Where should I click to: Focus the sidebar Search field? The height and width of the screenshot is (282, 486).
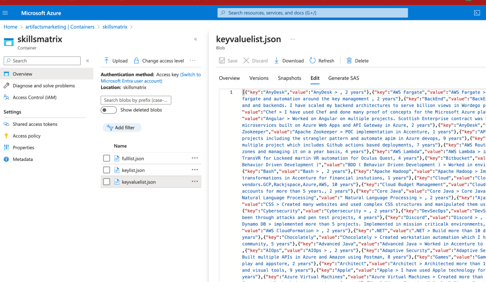[42, 61]
